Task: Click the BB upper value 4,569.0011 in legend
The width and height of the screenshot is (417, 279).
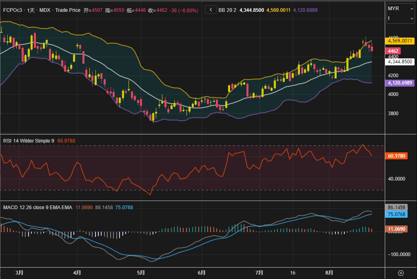Action: click(278, 10)
